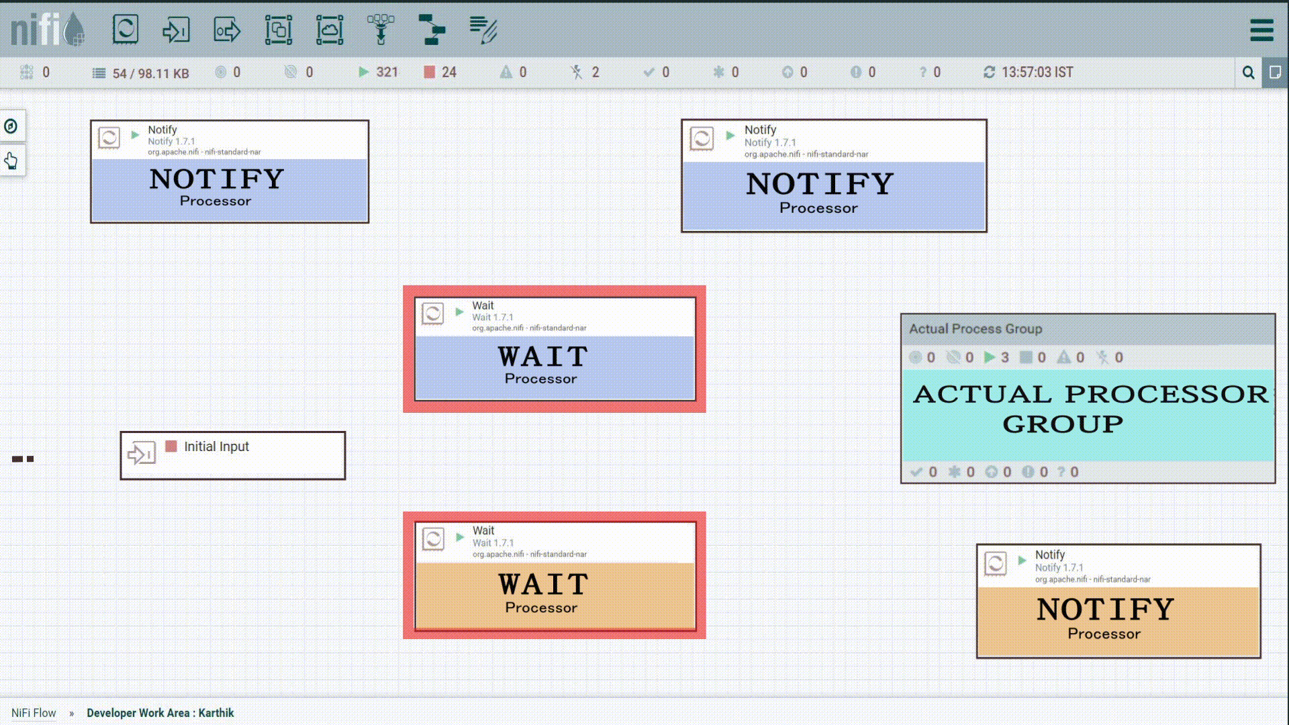Open the global menu with the hamburger icon
Screen dimensions: 1289x725
point(1261,30)
